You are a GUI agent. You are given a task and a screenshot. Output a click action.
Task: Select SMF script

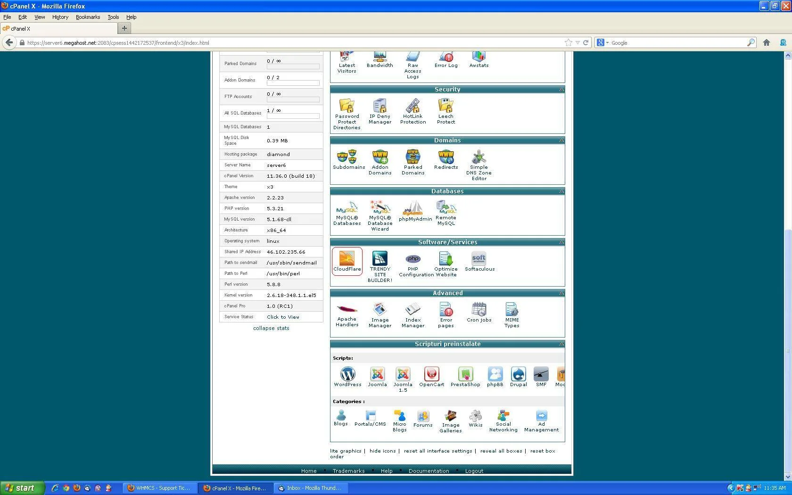coord(541,377)
